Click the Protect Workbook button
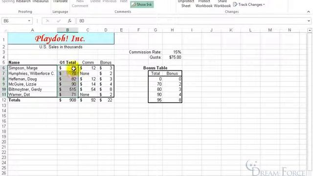Viewport: 313px width, 176px height. 204,3
